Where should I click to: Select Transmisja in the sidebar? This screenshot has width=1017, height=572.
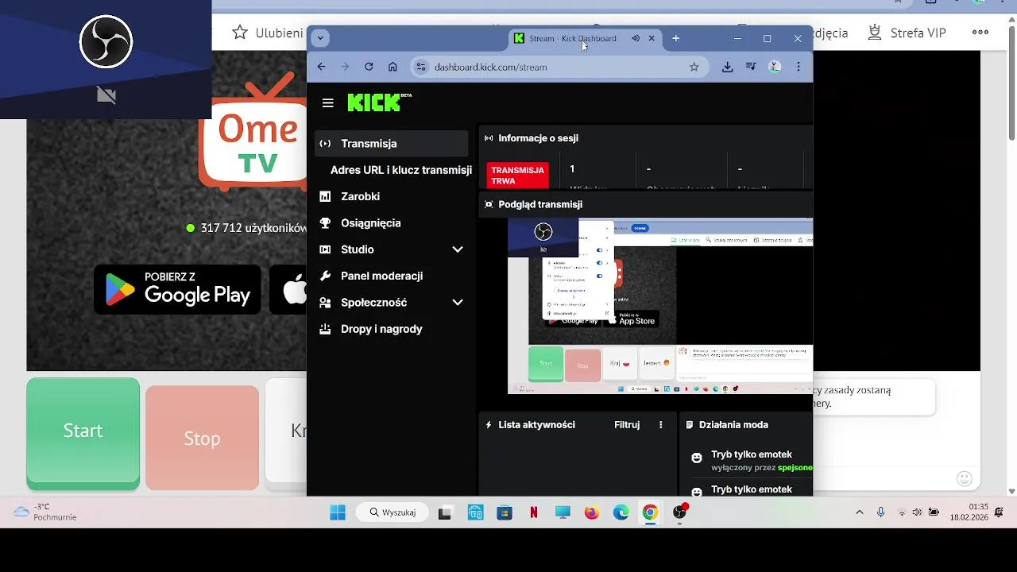pyautogui.click(x=391, y=144)
